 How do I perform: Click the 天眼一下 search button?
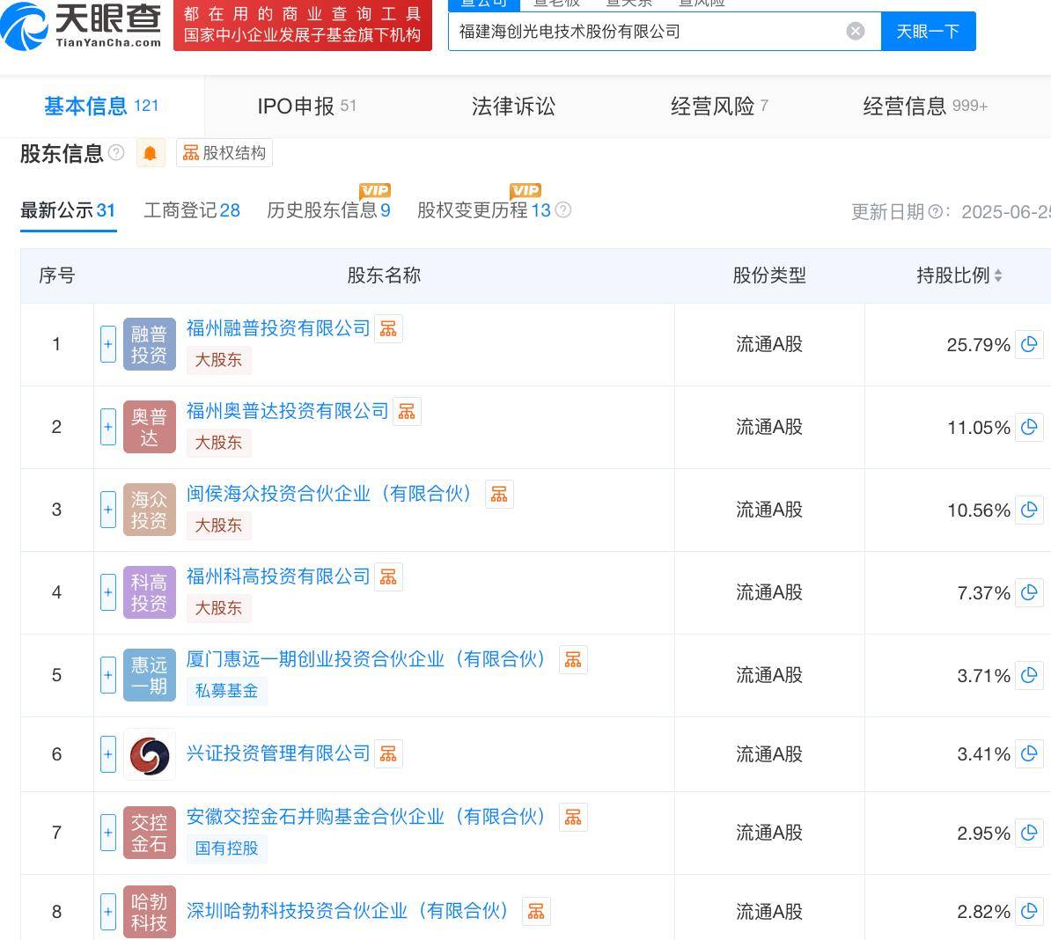pyautogui.click(x=928, y=32)
